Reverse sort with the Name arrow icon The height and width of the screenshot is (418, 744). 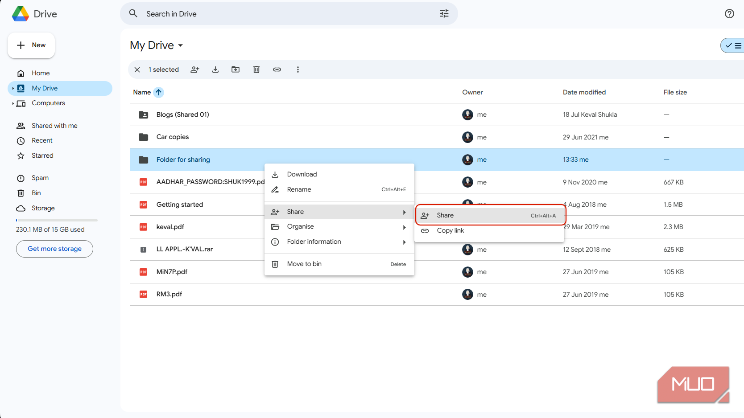[x=158, y=92]
